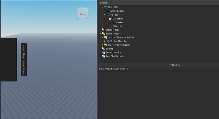This screenshot has height=119, width=219.
Task: Select the UICorner icon in Explorer
Action: tap(110, 19)
